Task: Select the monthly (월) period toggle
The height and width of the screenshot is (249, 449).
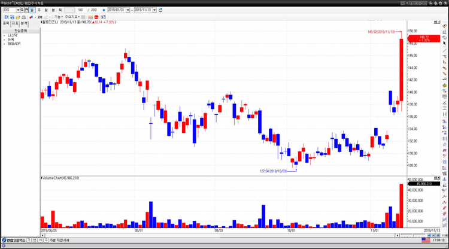Action: [46, 10]
